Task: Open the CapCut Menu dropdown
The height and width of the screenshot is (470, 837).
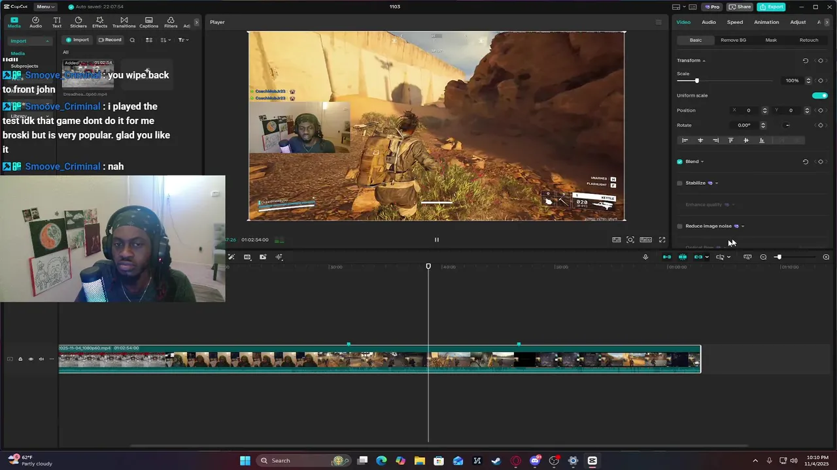Action: point(44,7)
